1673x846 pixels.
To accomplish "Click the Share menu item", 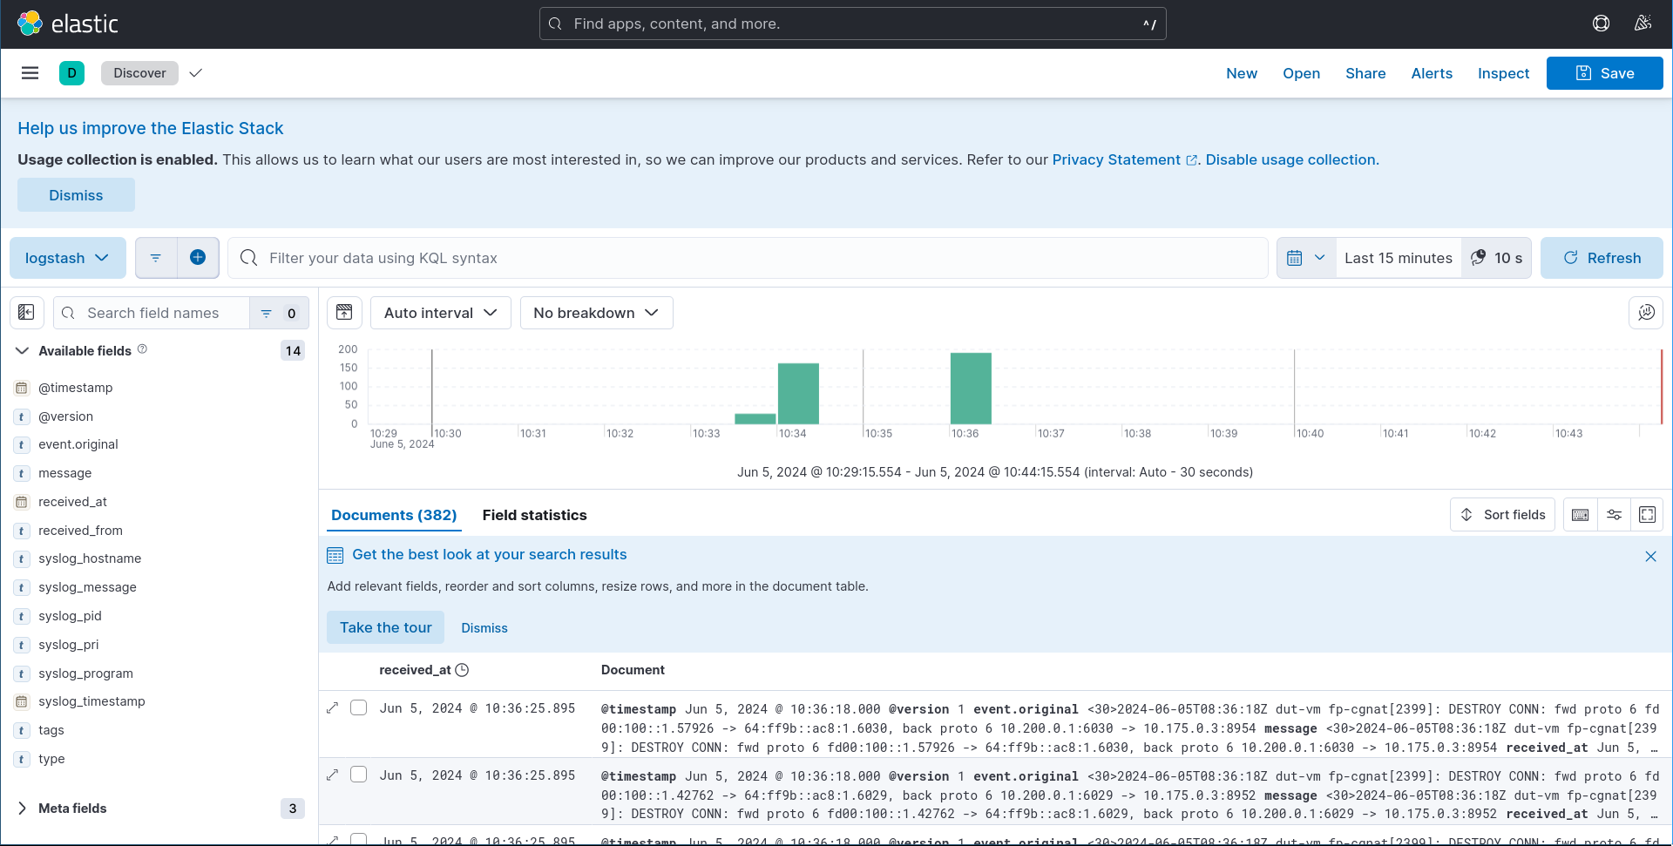I will tap(1365, 73).
